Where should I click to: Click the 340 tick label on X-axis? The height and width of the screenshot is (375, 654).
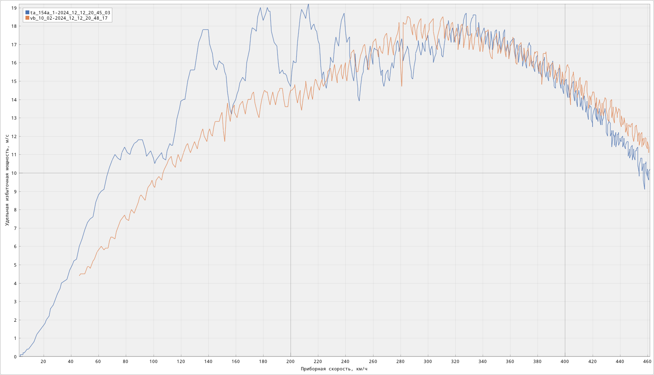482,361
